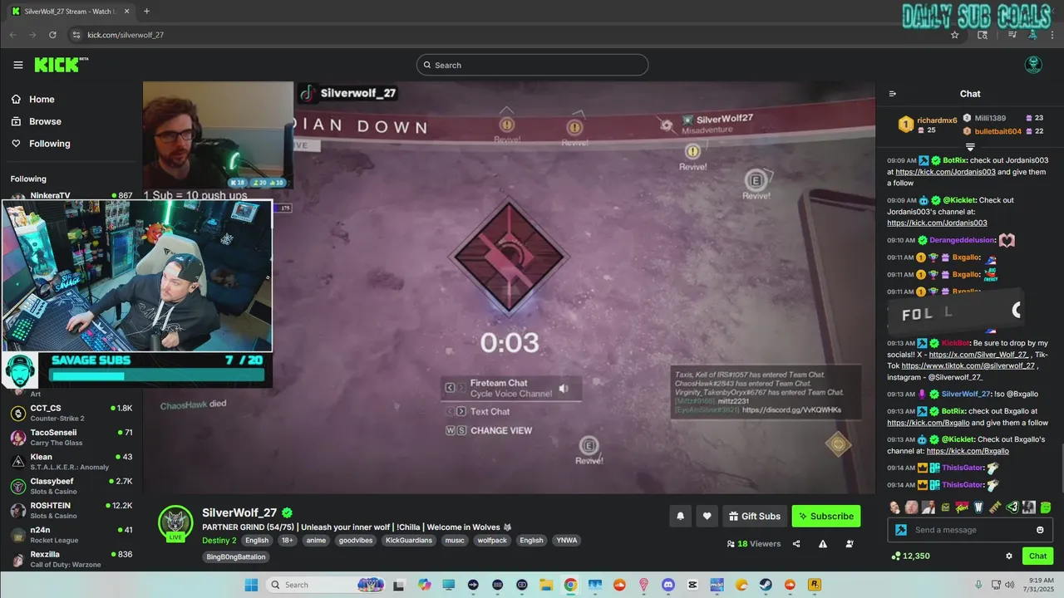The width and height of the screenshot is (1064, 598).
Task: Click the chat identity badge icon
Action: coord(901,530)
